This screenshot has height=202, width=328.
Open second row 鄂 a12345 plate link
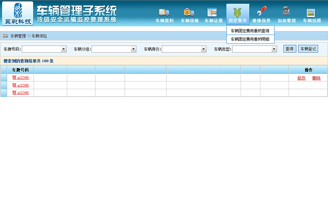(20, 85)
